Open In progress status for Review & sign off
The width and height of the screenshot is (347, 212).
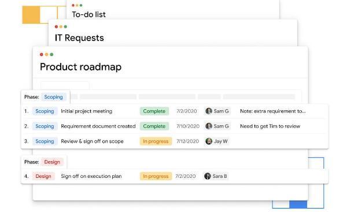[x=156, y=142]
